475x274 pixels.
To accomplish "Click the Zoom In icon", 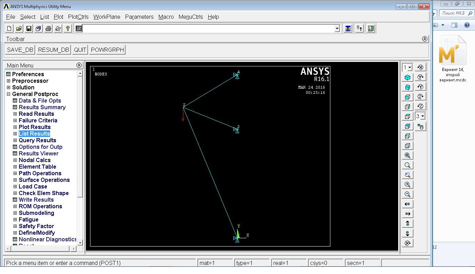I will coord(407,184).
